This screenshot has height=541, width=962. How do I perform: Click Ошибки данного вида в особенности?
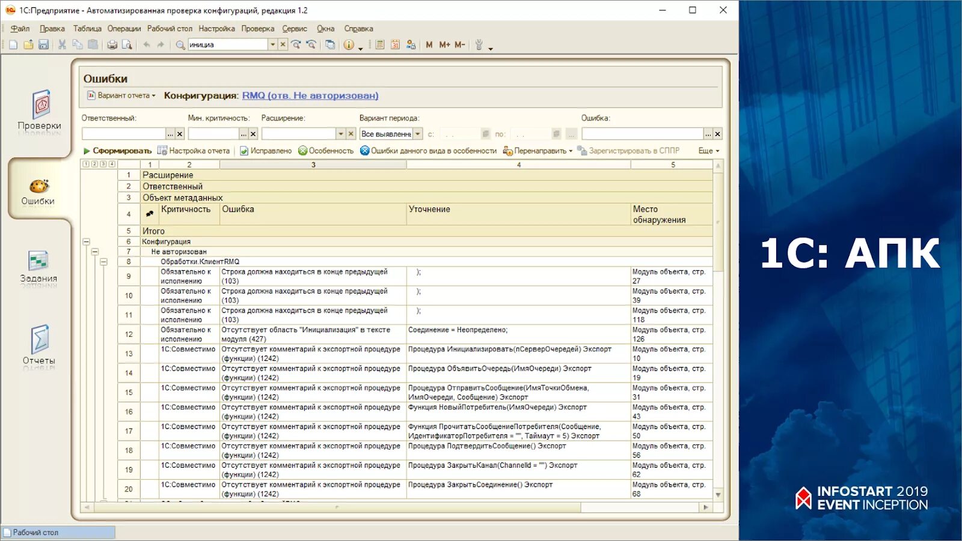click(428, 151)
